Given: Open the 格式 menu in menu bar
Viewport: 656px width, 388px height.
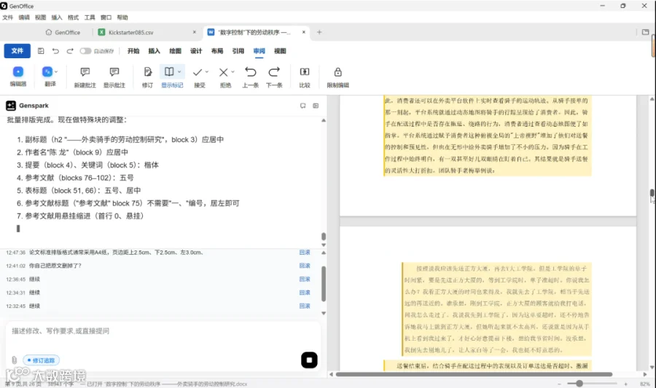Looking at the screenshot, I should 73,17.
